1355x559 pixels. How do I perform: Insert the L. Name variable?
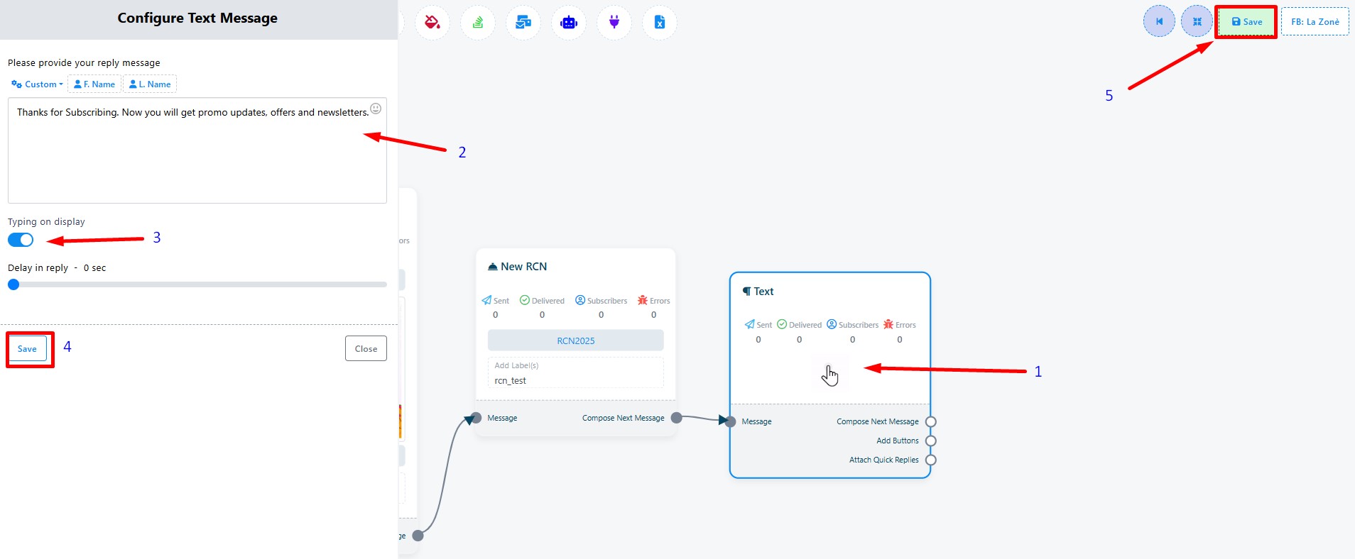pyautogui.click(x=150, y=84)
